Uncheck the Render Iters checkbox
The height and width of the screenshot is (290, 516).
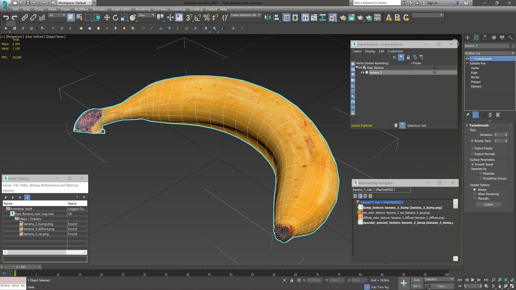point(472,141)
